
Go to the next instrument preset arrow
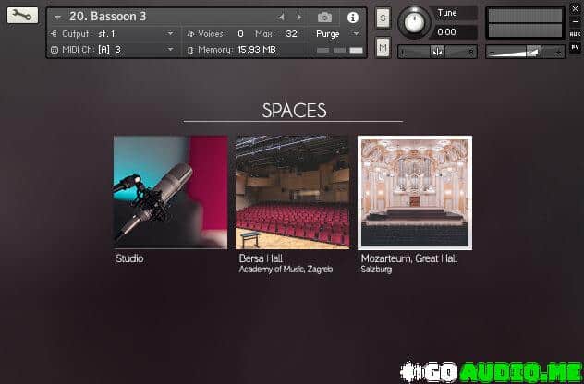[x=298, y=17]
